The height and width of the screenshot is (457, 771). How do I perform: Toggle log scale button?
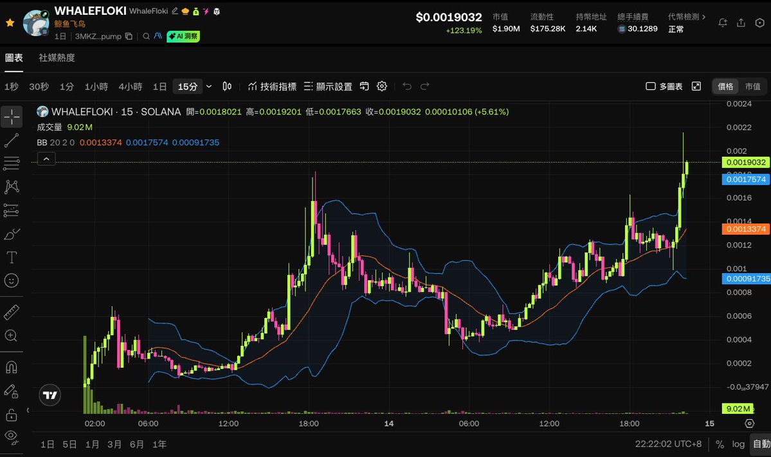pos(738,444)
